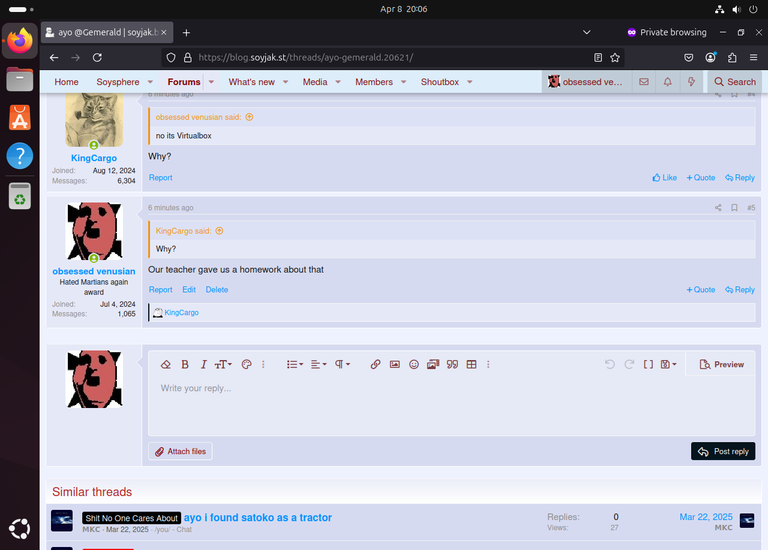Toggle BB code mode brackets
Image resolution: width=768 pixels, height=550 pixels.
pyautogui.click(x=649, y=364)
